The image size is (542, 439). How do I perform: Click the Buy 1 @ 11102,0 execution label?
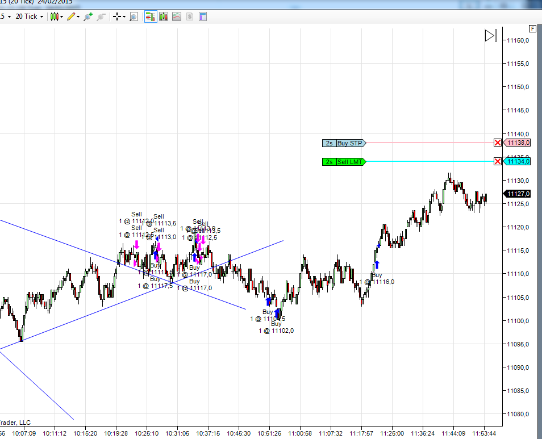coord(276,328)
